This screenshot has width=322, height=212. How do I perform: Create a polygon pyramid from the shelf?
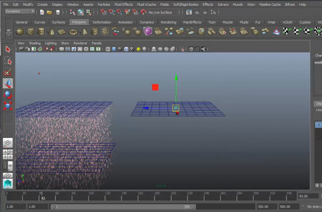[x=84, y=31]
